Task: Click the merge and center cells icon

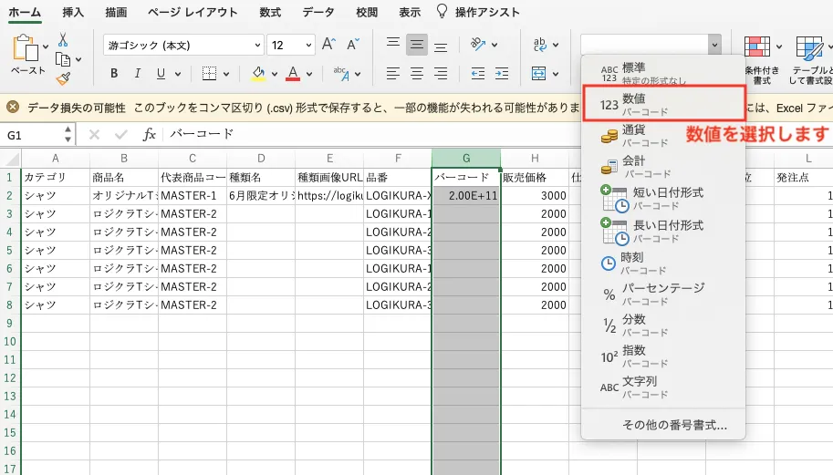Action: (x=539, y=74)
